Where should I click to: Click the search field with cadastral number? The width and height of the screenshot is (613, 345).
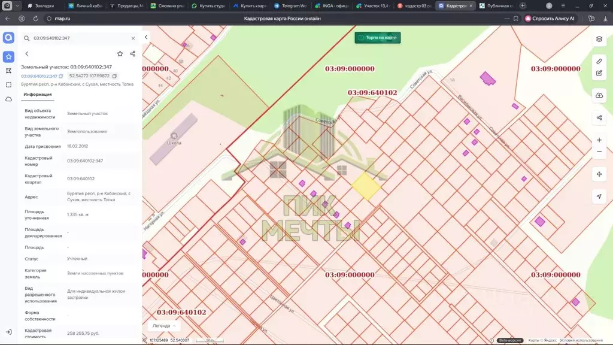pos(78,38)
